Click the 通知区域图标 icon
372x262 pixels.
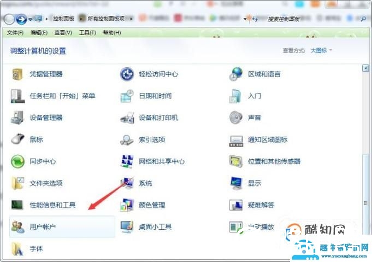236,141
